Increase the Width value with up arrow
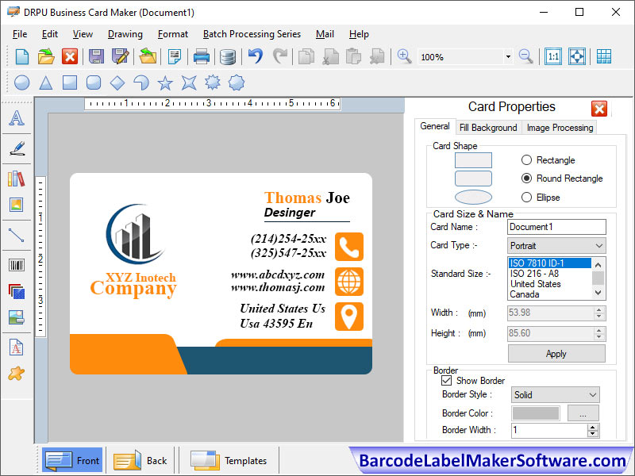 (599, 309)
